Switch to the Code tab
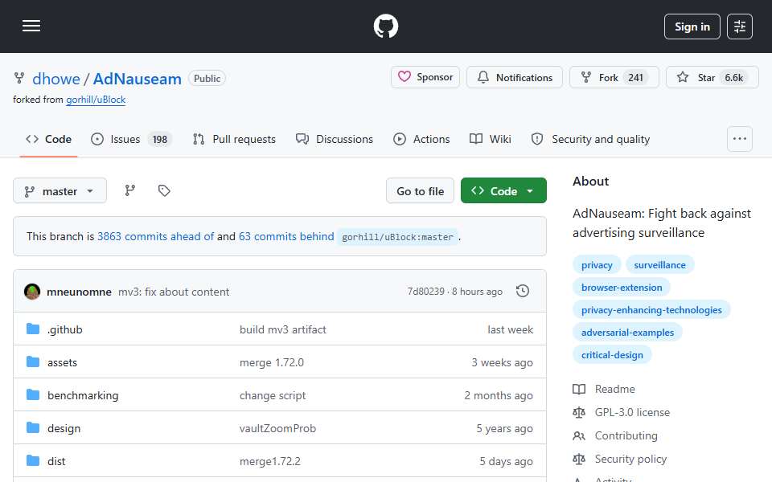 tap(49, 139)
